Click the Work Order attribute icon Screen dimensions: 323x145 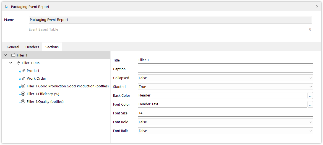coord(23,79)
